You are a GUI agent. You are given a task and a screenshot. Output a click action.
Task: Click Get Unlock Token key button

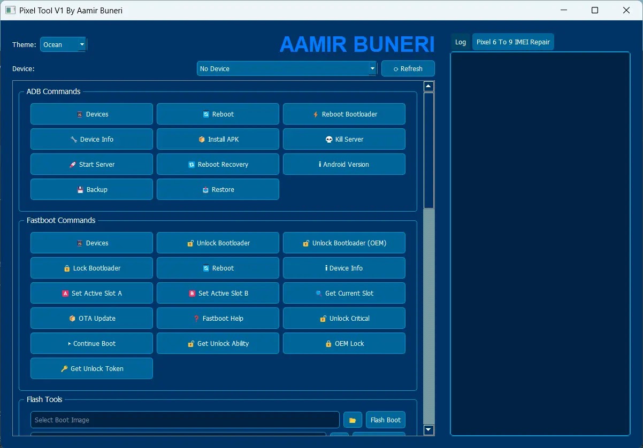click(91, 368)
